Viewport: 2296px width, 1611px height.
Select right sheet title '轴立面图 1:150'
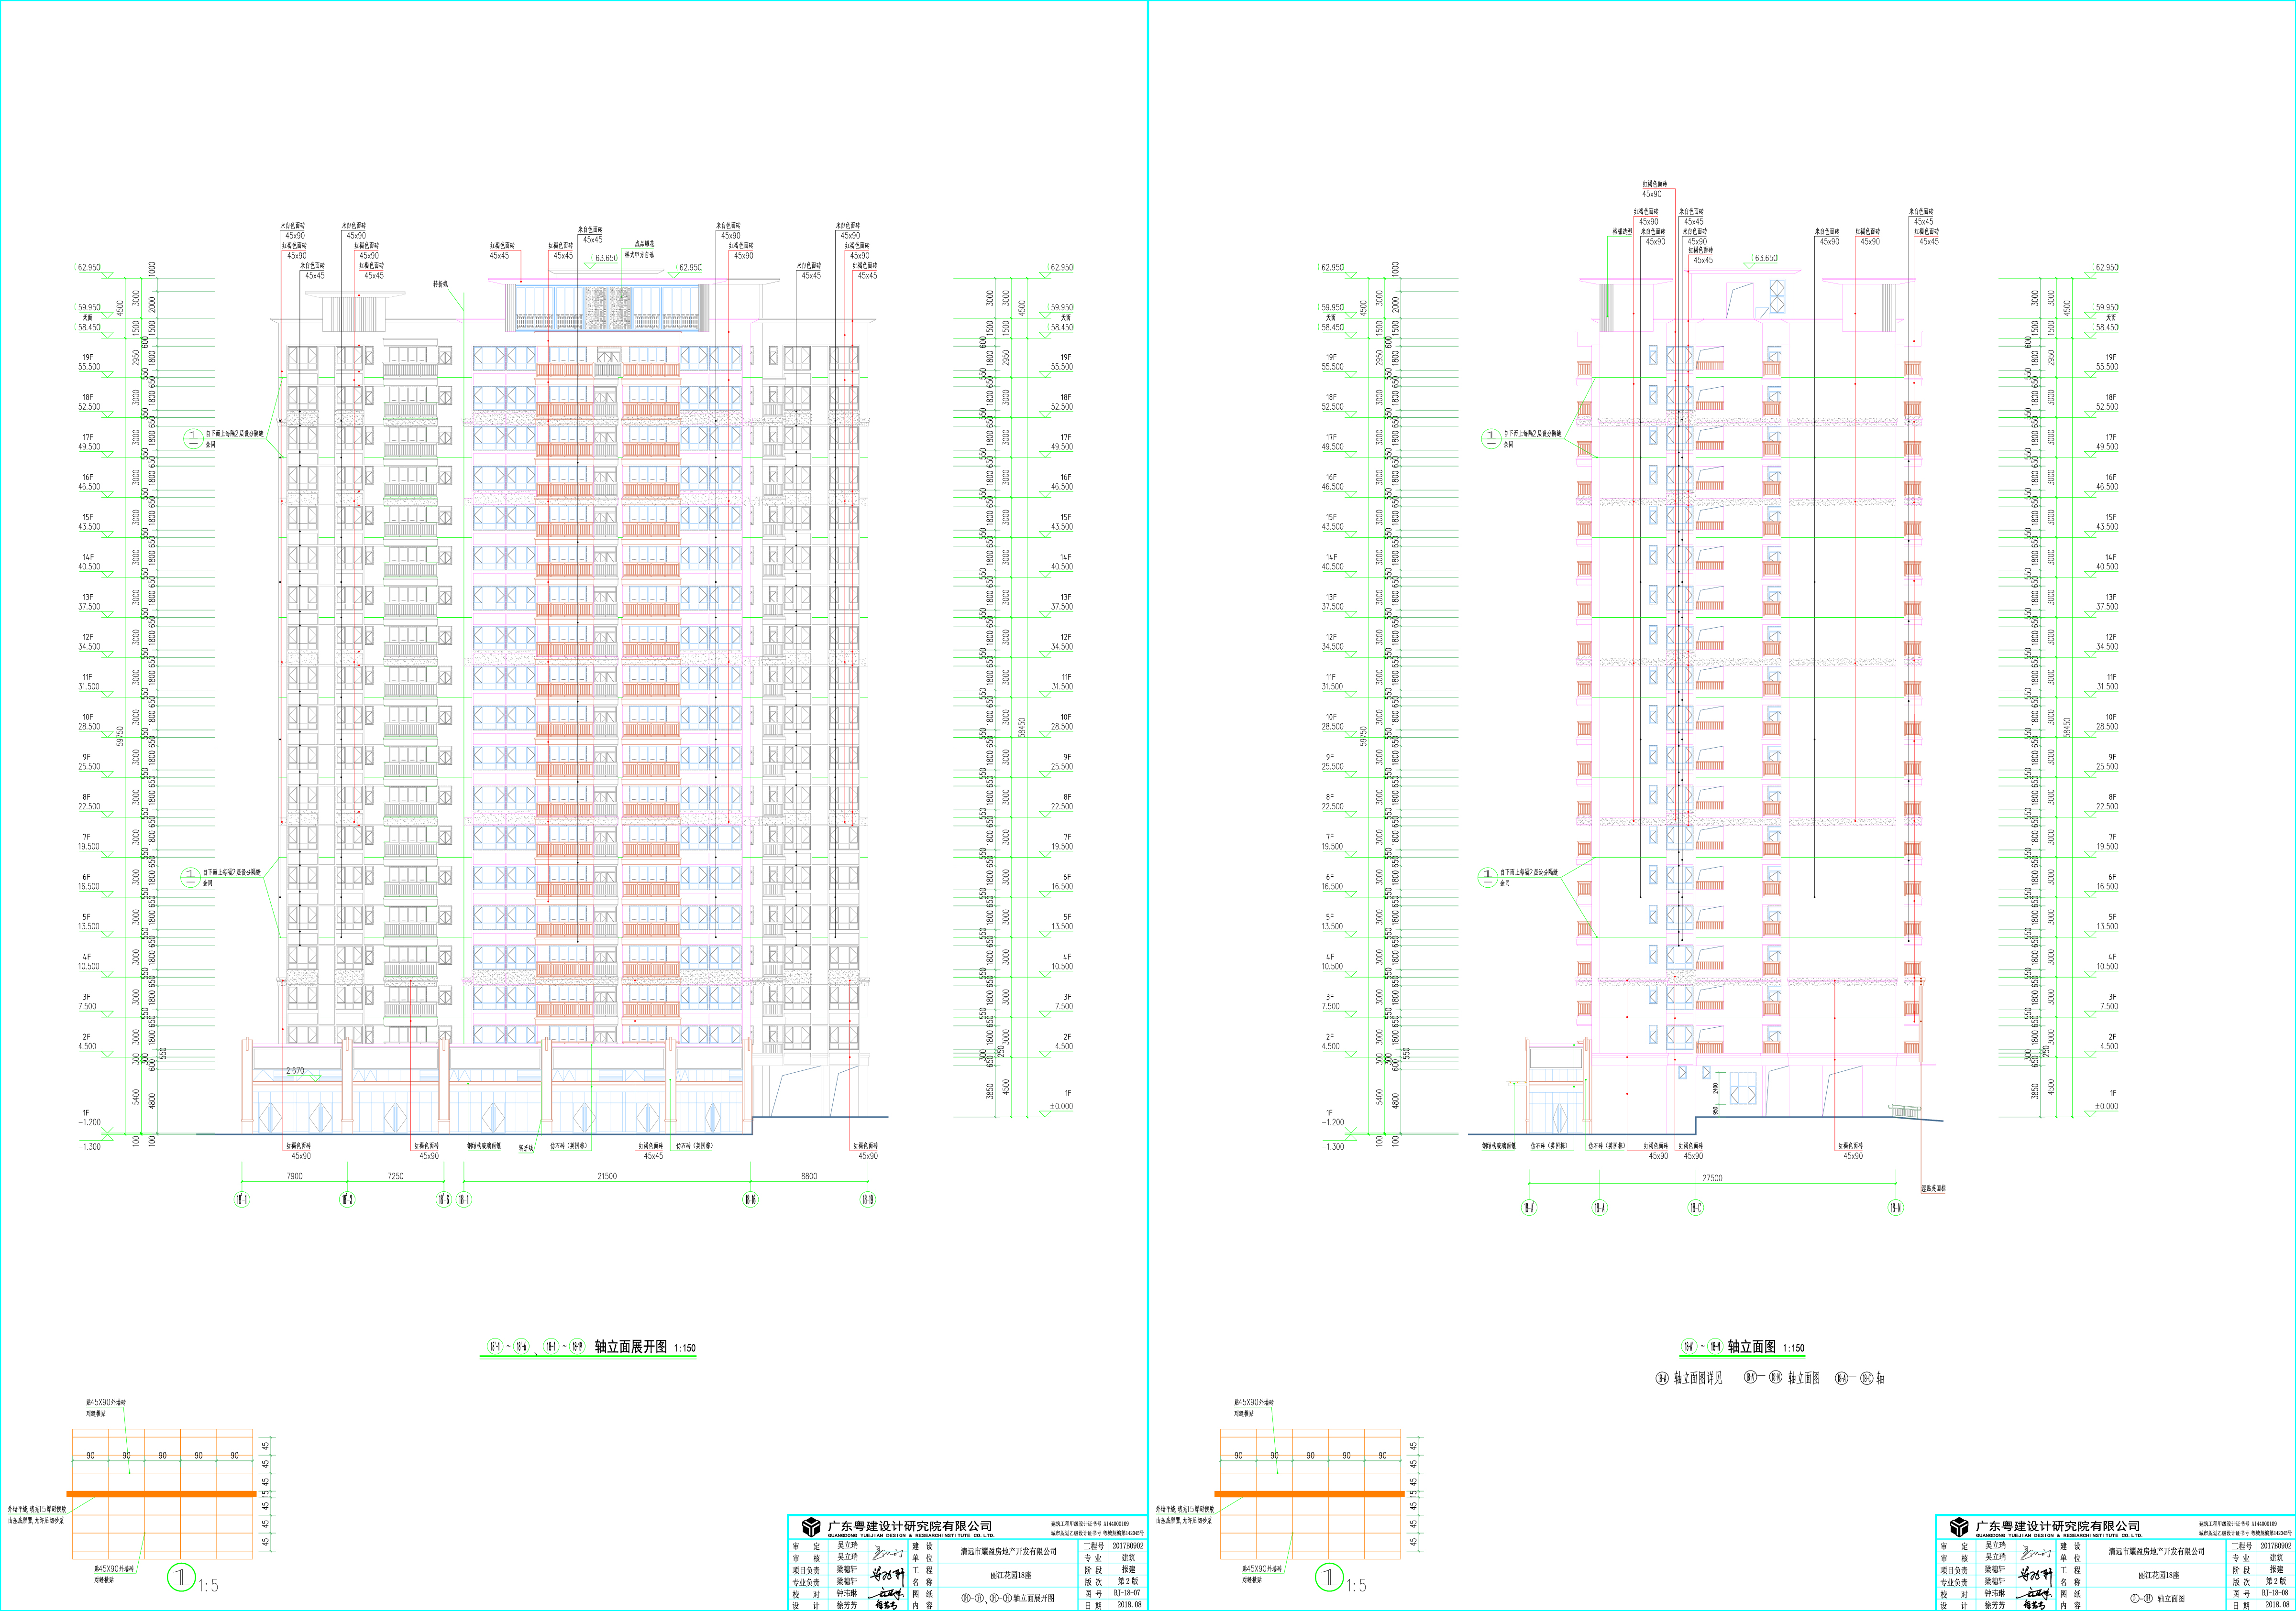pyautogui.click(x=1766, y=1347)
